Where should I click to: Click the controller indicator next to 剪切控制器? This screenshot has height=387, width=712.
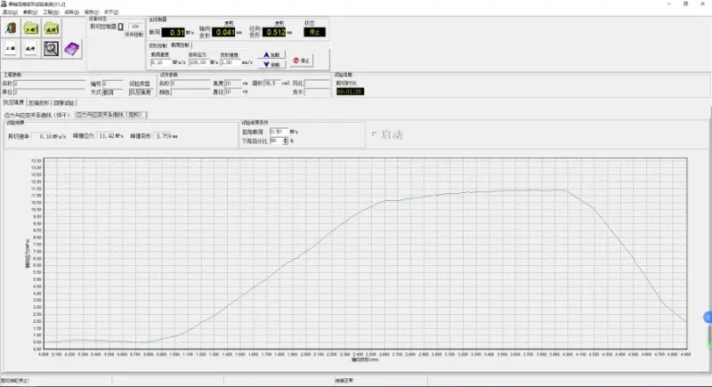[x=121, y=27]
